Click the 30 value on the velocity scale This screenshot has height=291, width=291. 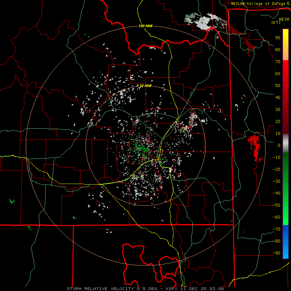coord(278,110)
